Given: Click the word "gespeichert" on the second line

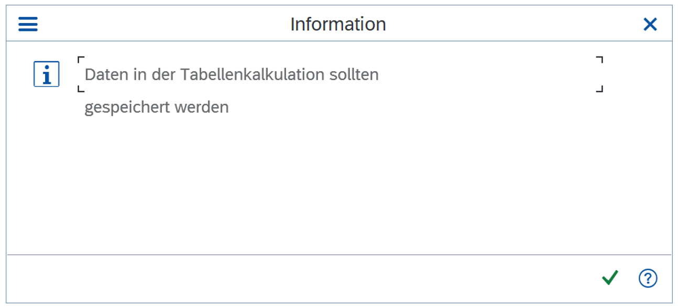Looking at the screenshot, I should click(x=127, y=108).
